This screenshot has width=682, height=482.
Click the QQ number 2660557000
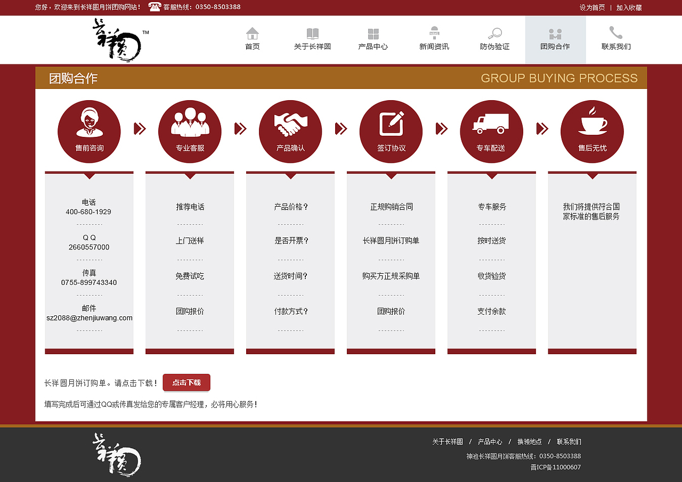(x=89, y=247)
